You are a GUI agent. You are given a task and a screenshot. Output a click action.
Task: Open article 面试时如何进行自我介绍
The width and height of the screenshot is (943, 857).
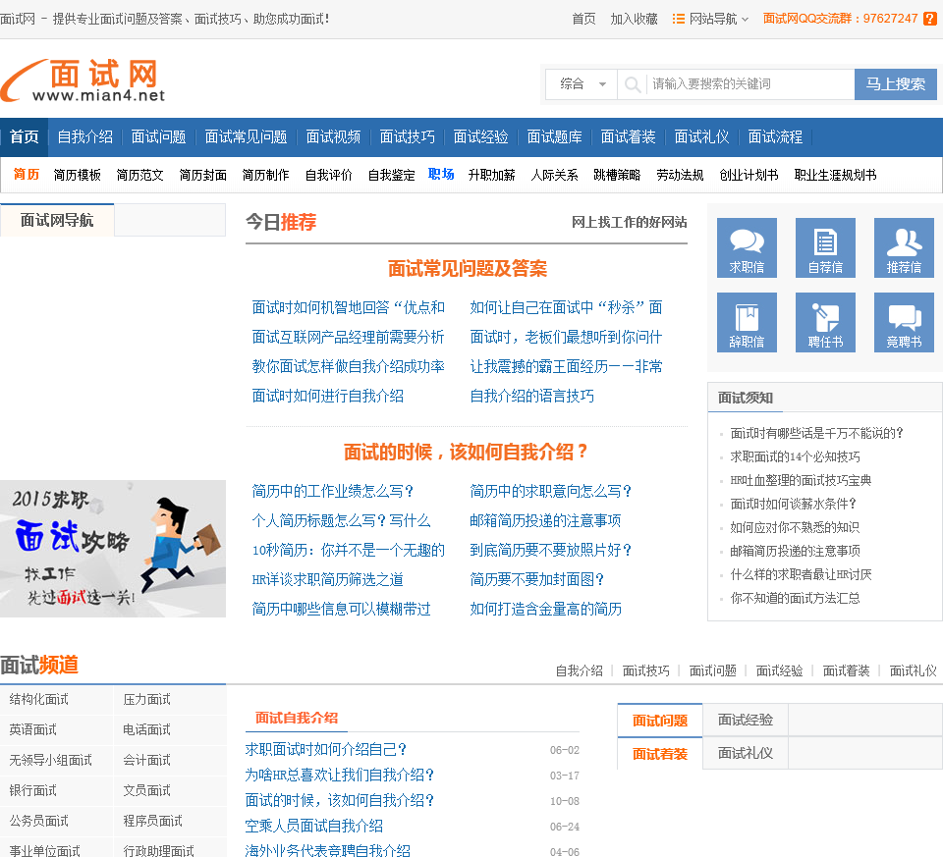pyautogui.click(x=328, y=396)
